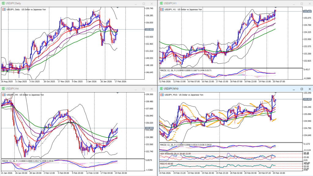Click the candlestick icon in USDJPY,M10 title bar

tap(160, 88)
